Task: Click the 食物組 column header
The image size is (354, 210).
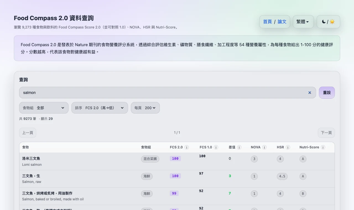Action: point(146,147)
